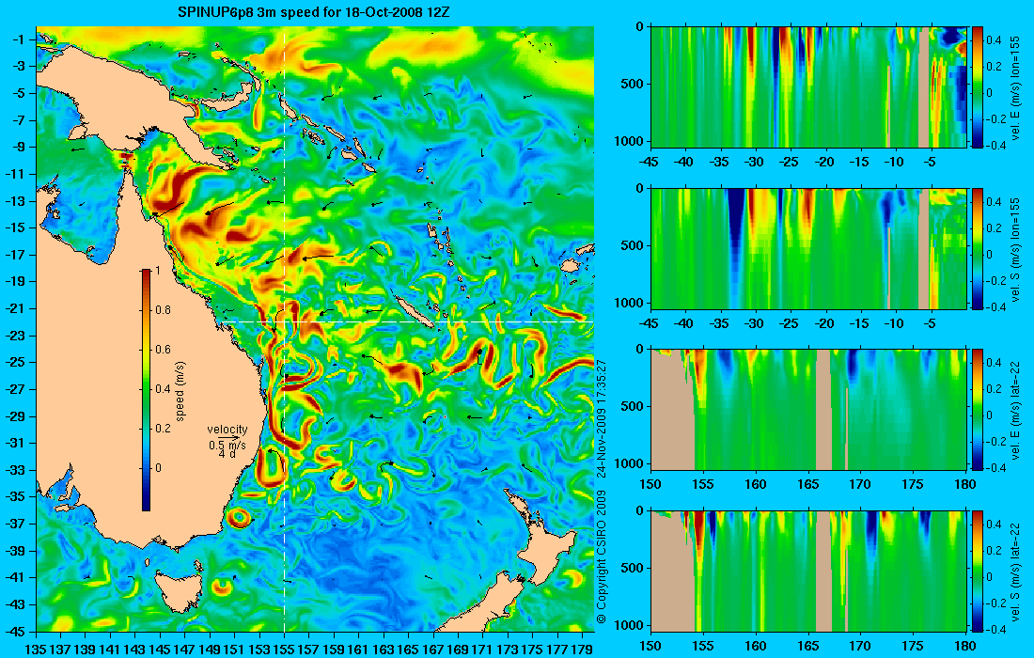This screenshot has height=658, width=1034.
Task: Click the "0.5 m/s" velocity scale text
Action: (227, 446)
